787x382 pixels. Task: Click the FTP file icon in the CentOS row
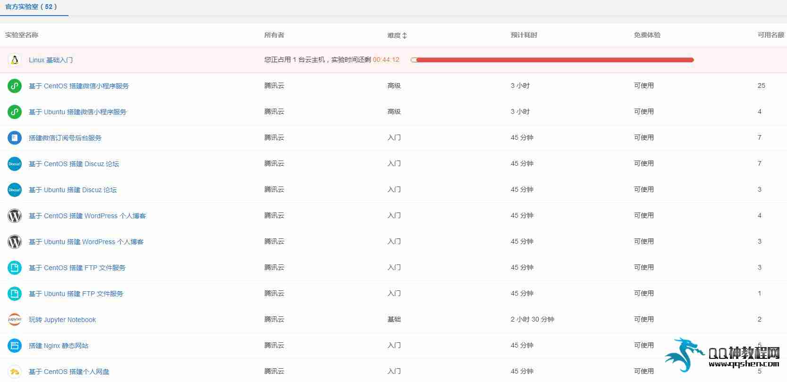click(15, 268)
